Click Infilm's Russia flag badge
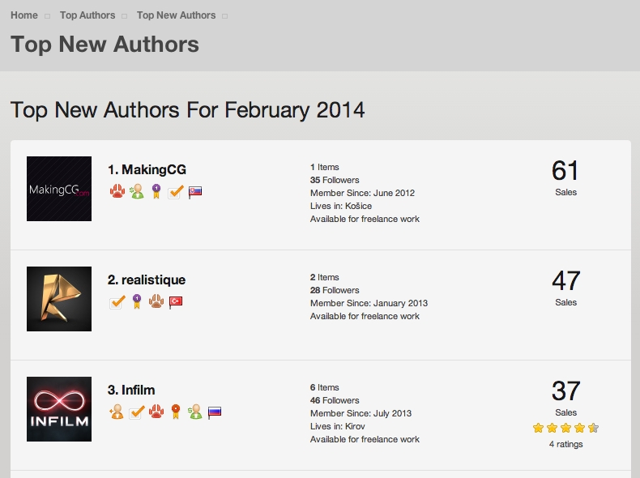640x478 pixels. tap(215, 412)
